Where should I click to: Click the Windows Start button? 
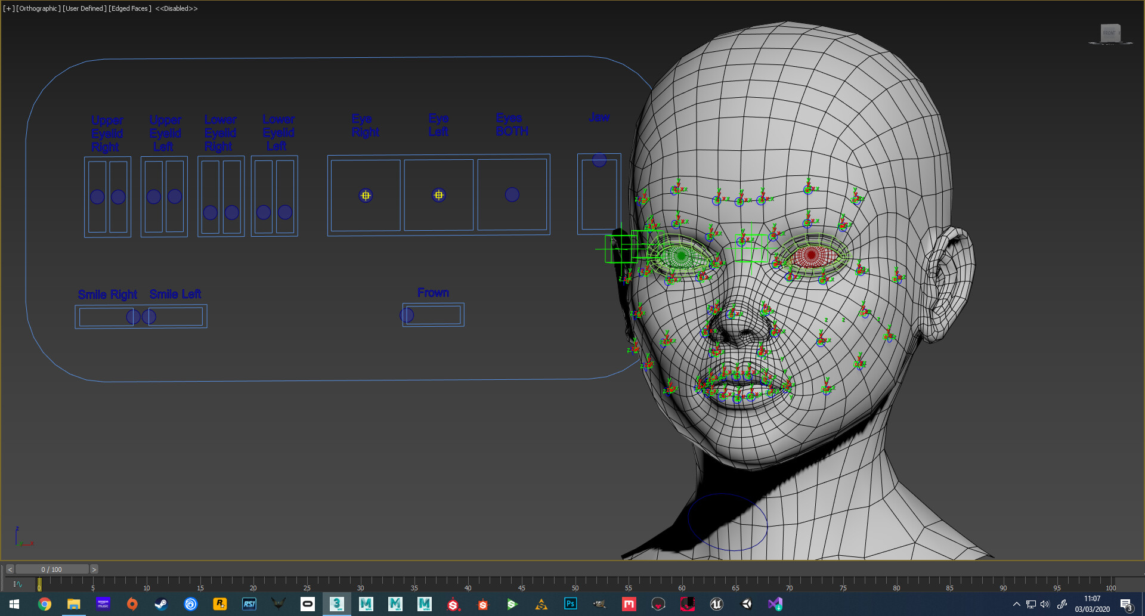13,604
